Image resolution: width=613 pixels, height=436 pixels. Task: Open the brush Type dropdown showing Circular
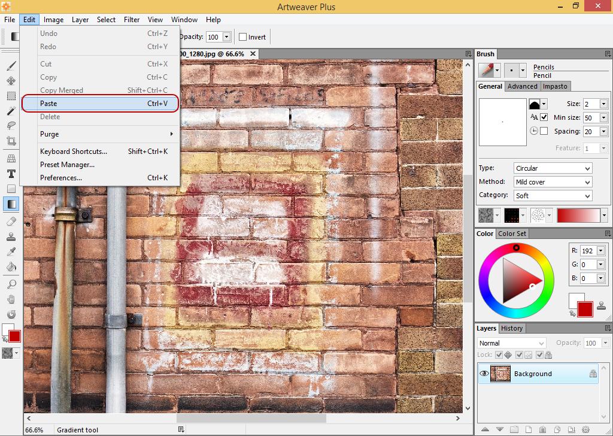point(553,168)
